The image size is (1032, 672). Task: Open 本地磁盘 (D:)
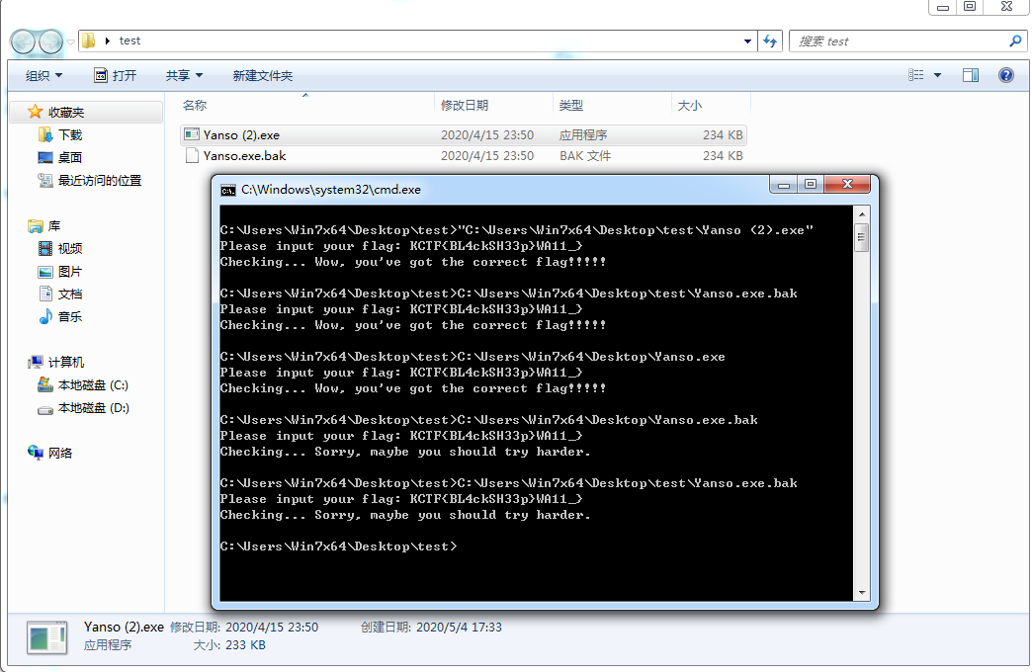(x=94, y=408)
